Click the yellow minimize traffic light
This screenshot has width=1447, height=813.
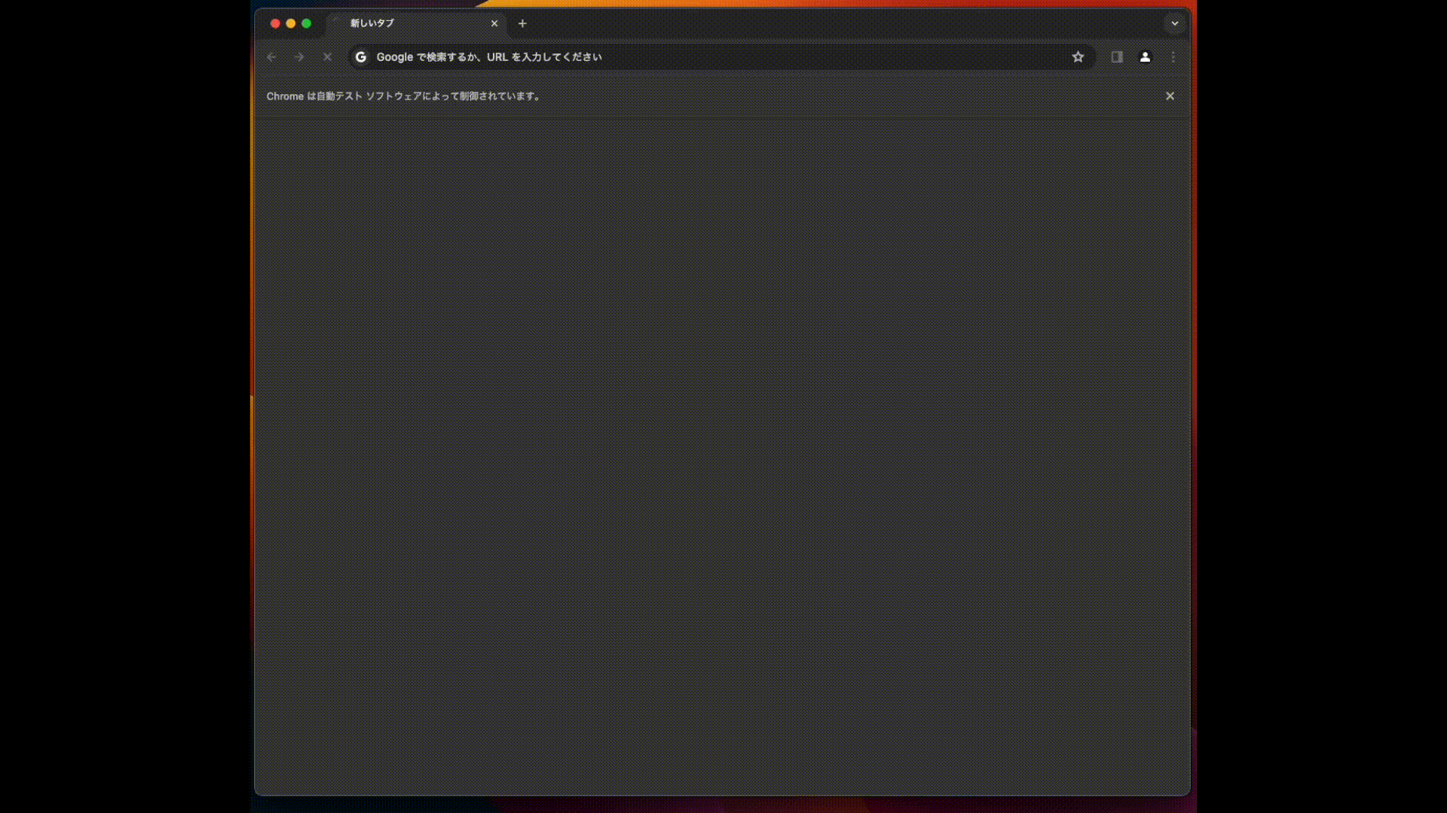(x=292, y=23)
